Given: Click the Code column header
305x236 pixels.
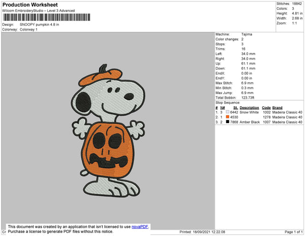Looking at the screenshot, I should tap(266, 108).
